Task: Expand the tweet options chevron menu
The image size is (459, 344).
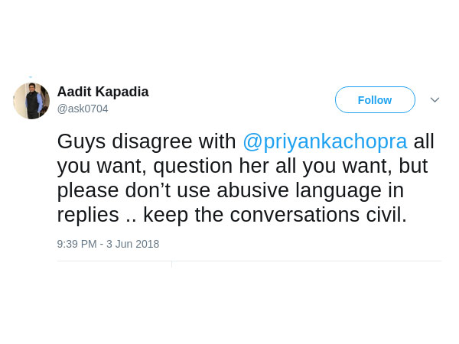Action: (x=435, y=100)
